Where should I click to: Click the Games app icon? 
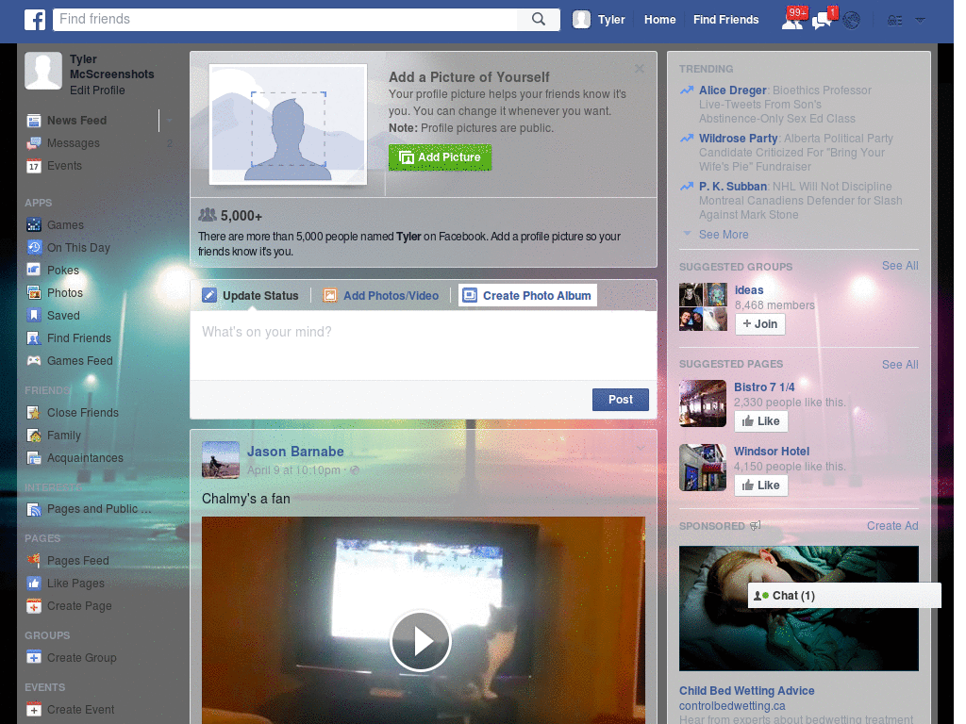(x=34, y=225)
